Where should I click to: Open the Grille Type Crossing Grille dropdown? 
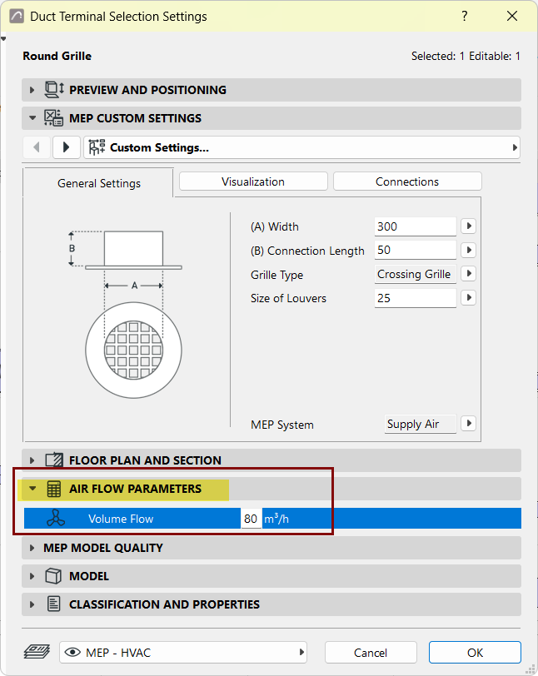tap(415, 274)
